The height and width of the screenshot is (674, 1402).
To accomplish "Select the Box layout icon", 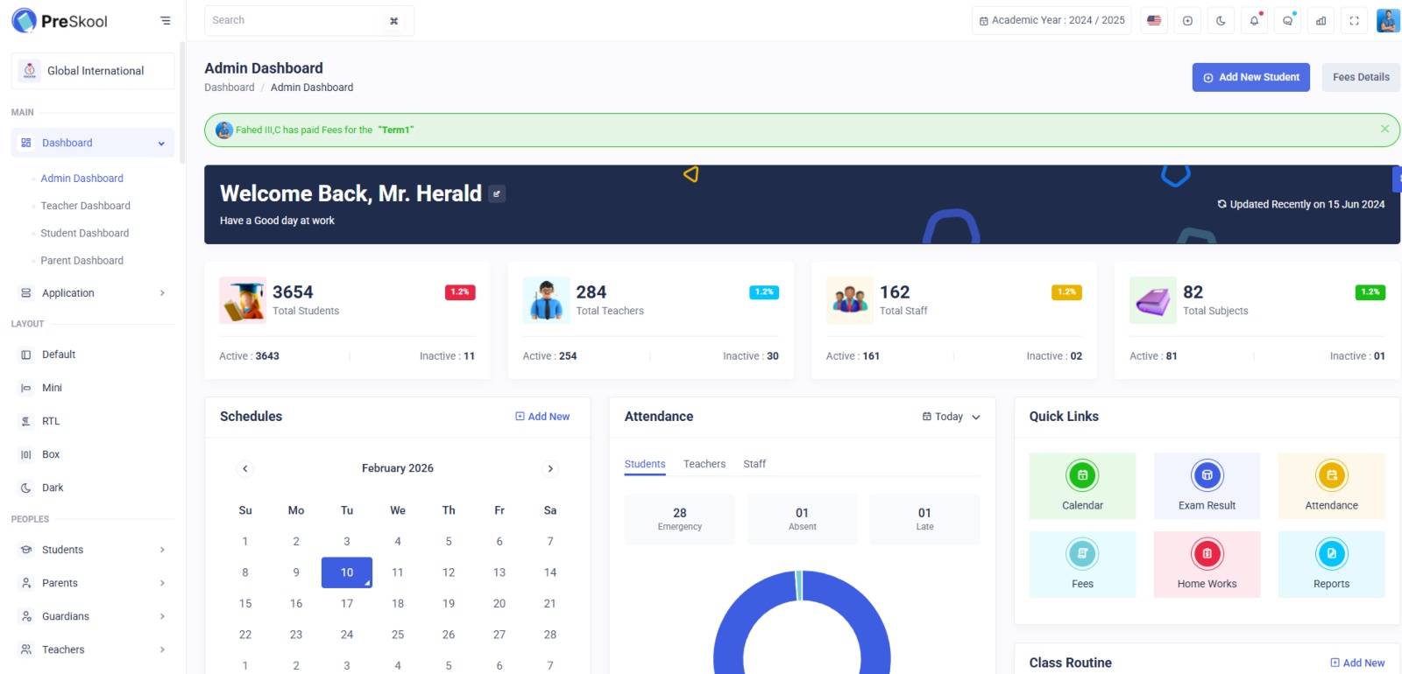I will click(25, 454).
